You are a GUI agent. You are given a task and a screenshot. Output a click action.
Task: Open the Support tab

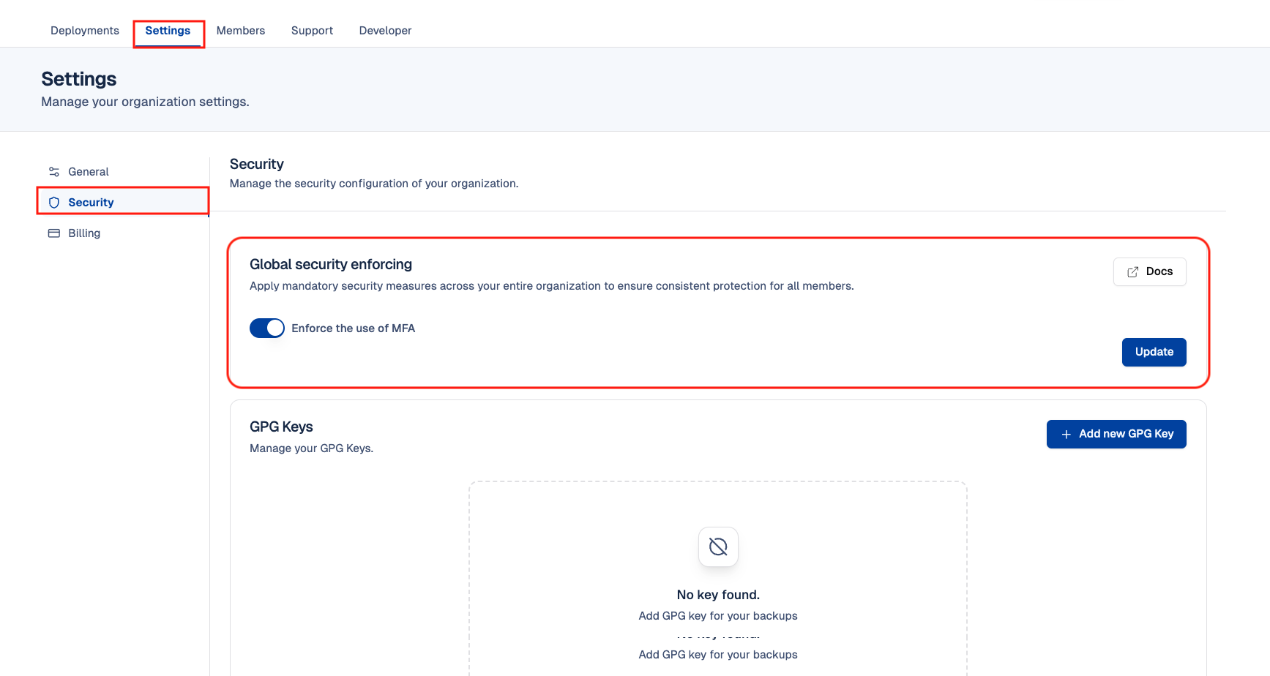click(312, 31)
